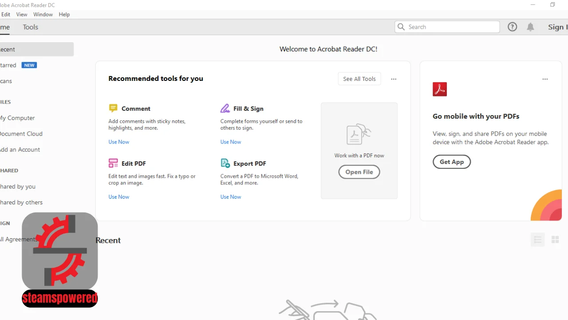Click the Comment tool heading

tap(136, 108)
